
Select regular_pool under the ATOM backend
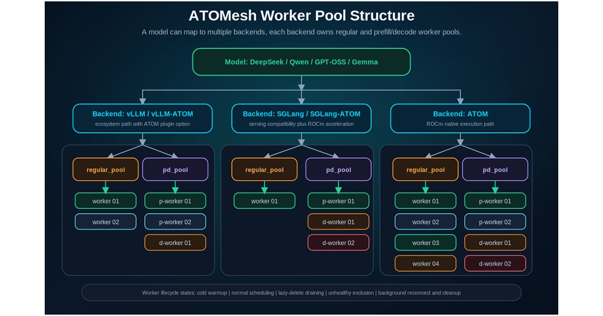pyautogui.click(x=425, y=169)
